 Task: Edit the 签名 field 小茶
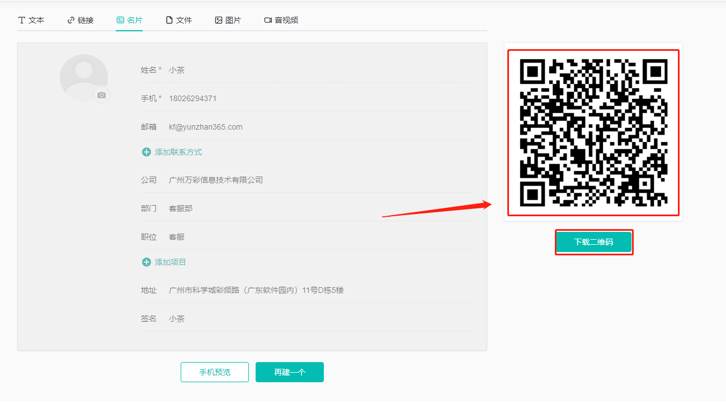pos(322,319)
